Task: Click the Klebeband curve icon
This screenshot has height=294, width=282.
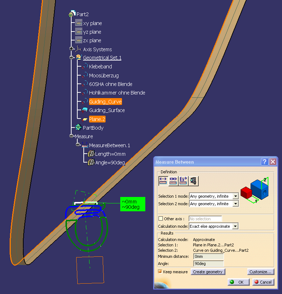Action: 85,66
